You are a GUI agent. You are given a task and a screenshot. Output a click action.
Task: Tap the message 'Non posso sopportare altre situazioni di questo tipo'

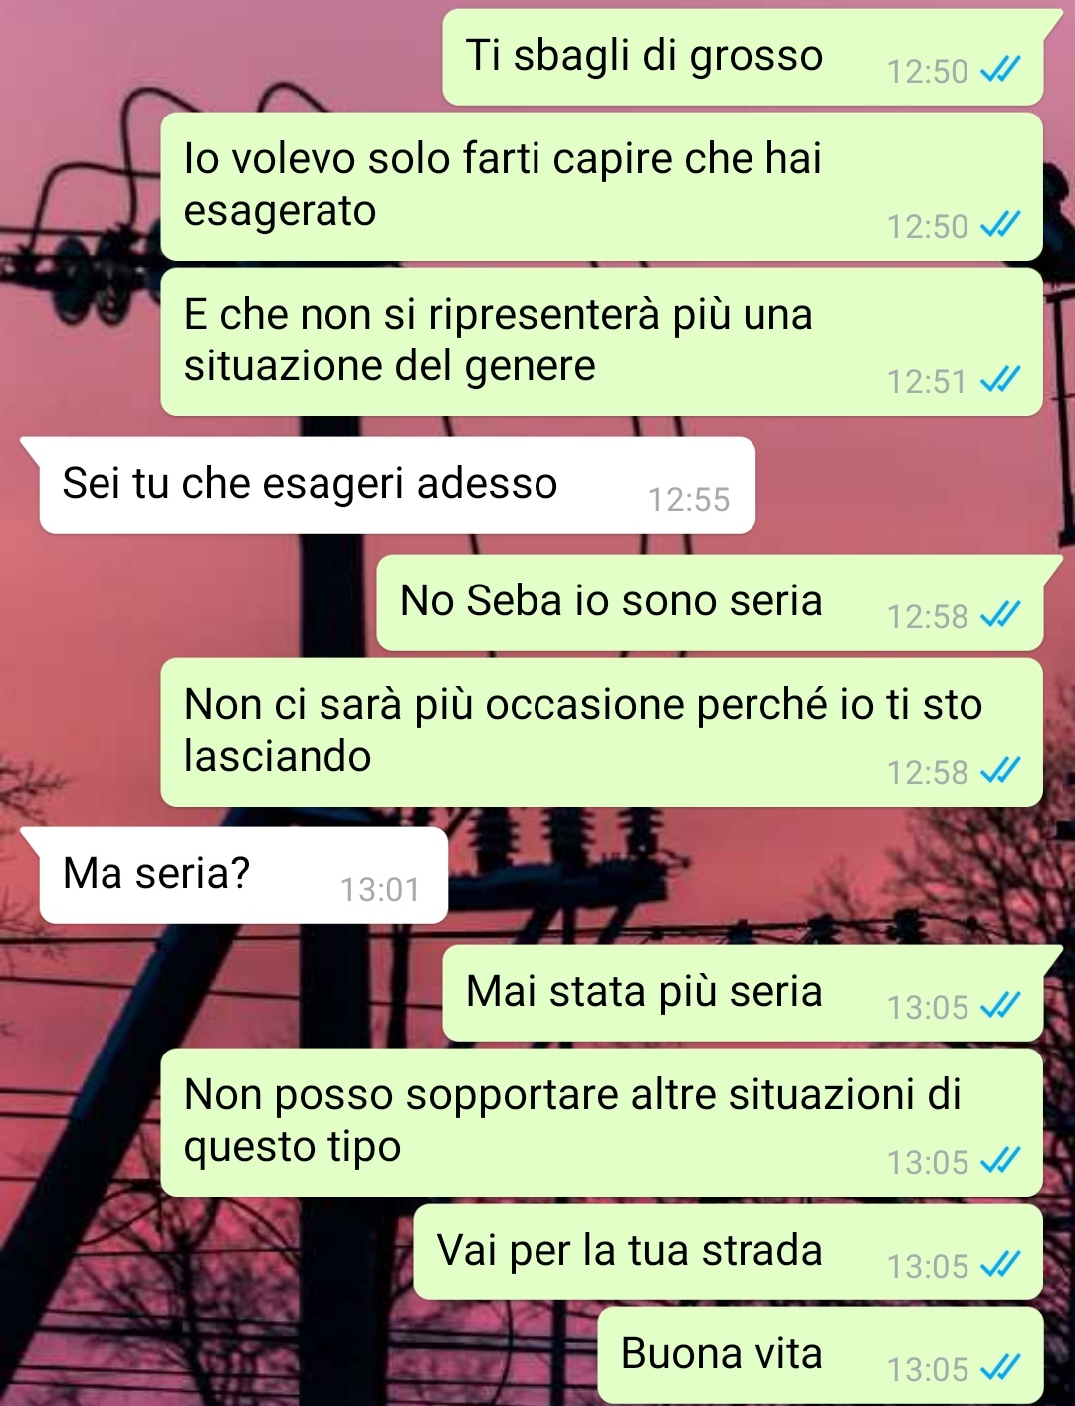pyautogui.click(x=601, y=1122)
